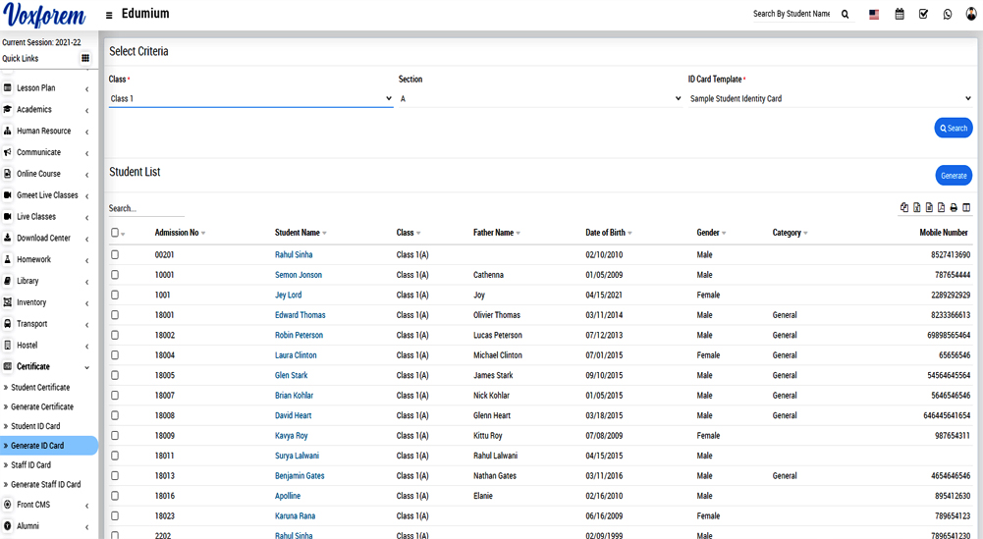Screen dimensions: 983x539
Task: Print the student list using the printer icon
Action: pos(954,208)
